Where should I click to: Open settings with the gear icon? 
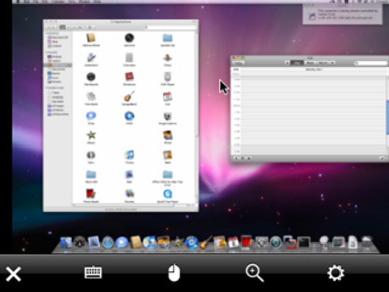coord(335,273)
